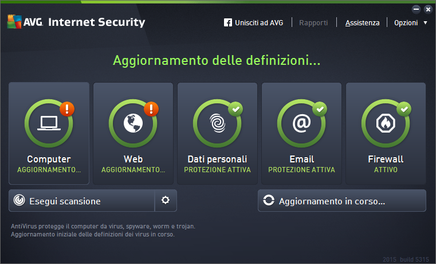Click the Esegui scansione button
Viewport: 436px width, 264px height.
tap(81, 200)
